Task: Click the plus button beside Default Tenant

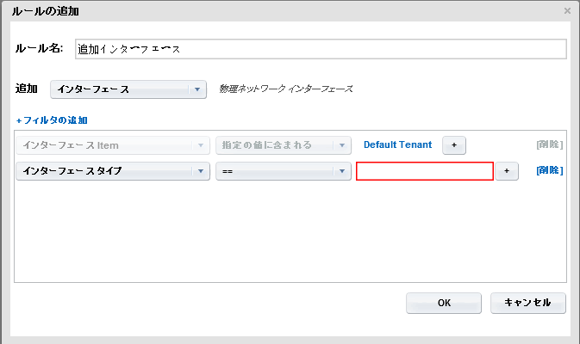Action: pyautogui.click(x=454, y=145)
